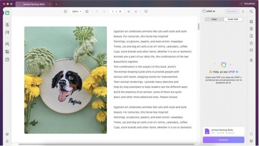Select the Pedir PDF tab
This screenshot has width=259, height=146.
click(x=233, y=19)
